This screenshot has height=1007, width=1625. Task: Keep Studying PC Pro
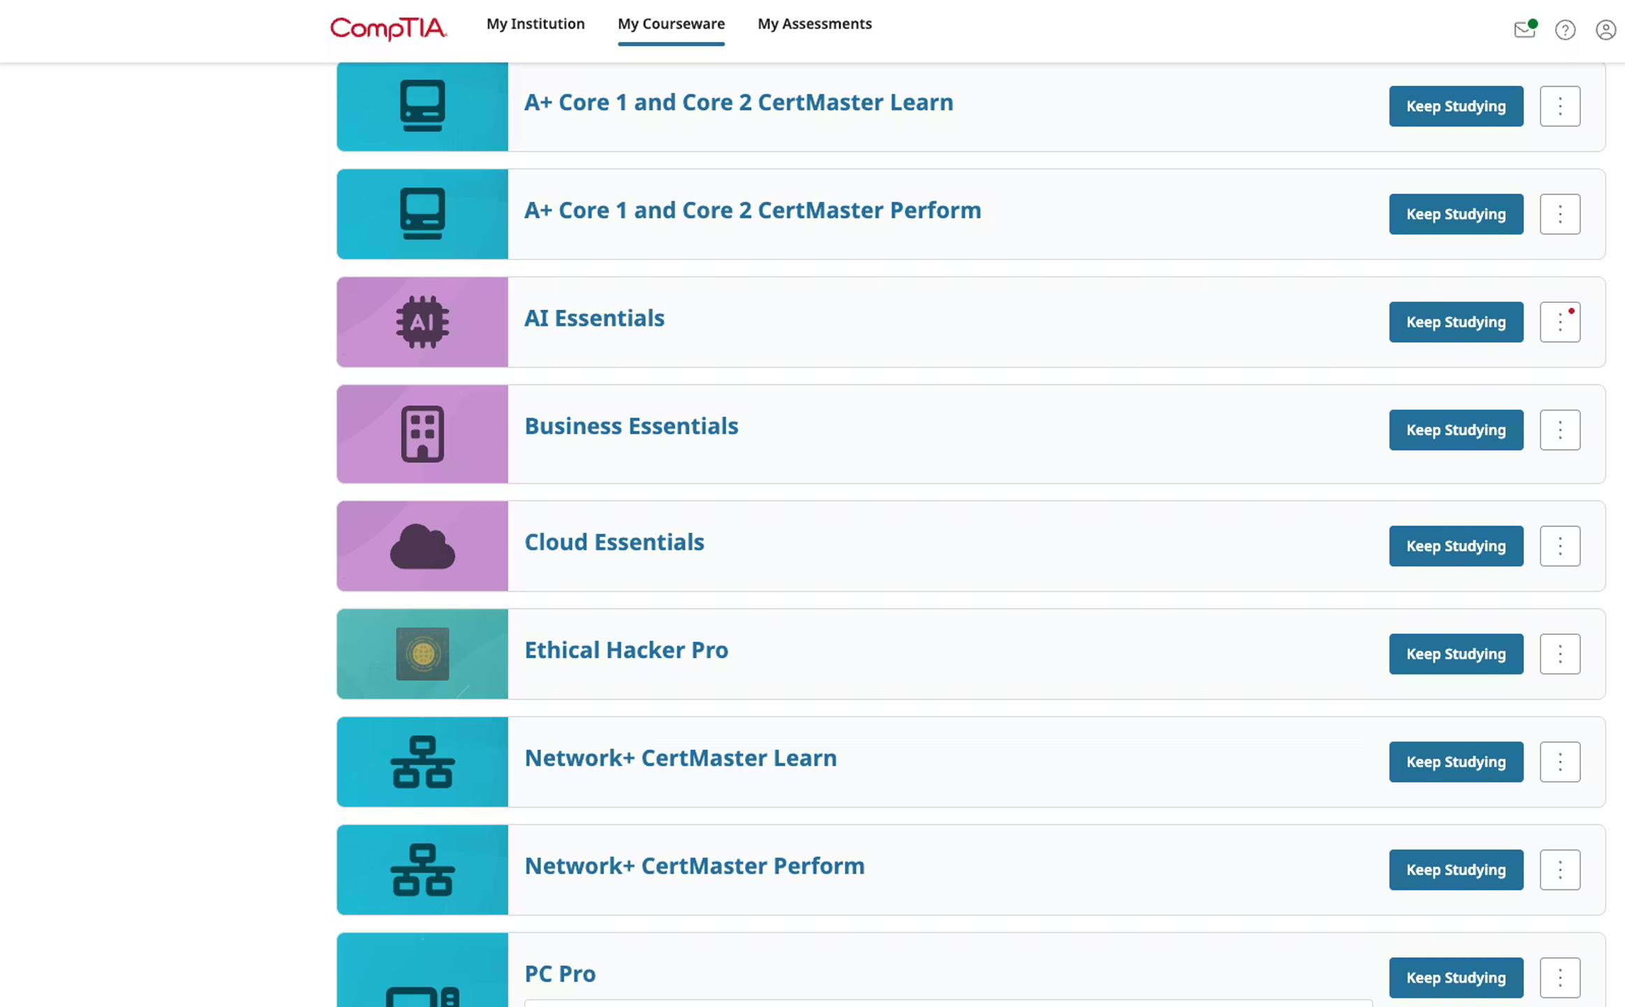point(1456,978)
